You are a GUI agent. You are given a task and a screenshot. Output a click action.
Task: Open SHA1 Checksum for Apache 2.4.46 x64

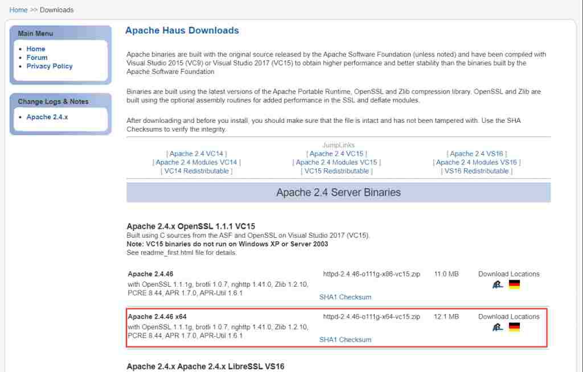[x=345, y=340]
